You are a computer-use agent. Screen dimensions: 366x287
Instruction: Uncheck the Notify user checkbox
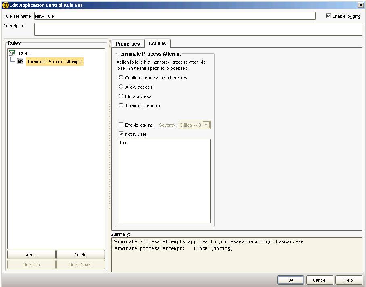pos(121,134)
